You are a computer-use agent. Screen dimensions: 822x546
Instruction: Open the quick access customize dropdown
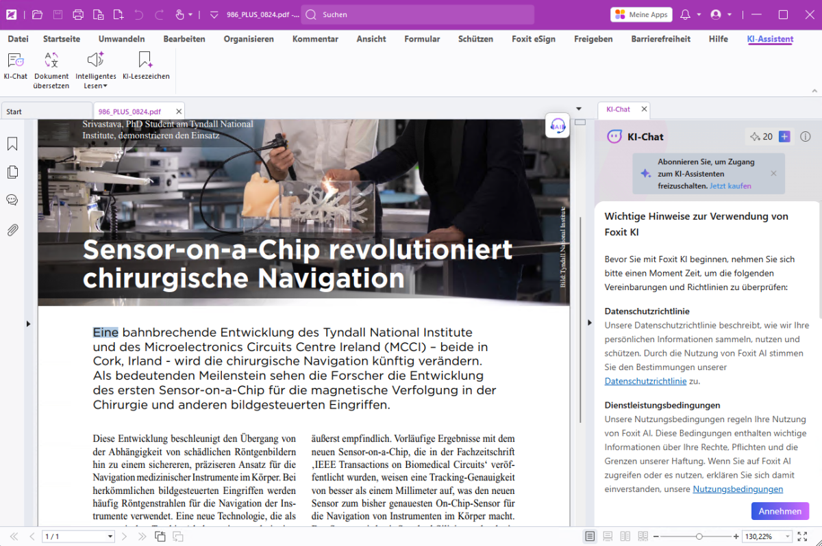(214, 14)
